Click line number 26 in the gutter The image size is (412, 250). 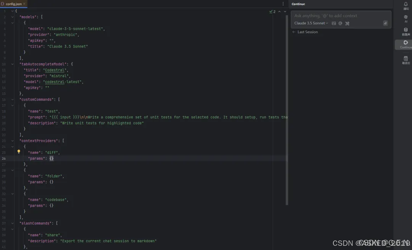4,159
